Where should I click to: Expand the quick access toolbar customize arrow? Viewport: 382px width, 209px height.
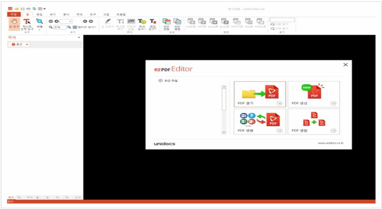point(45,9)
